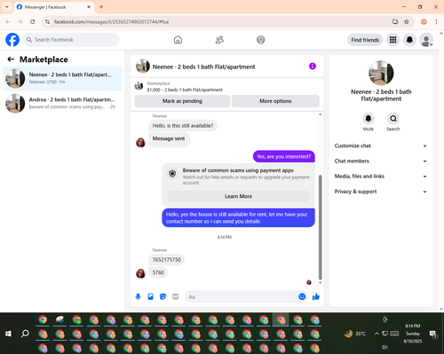Open the $1,000 Marketplace listing link
Image resolution: width=444 pixels, height=354 pixels.
(x=185, y=90)
